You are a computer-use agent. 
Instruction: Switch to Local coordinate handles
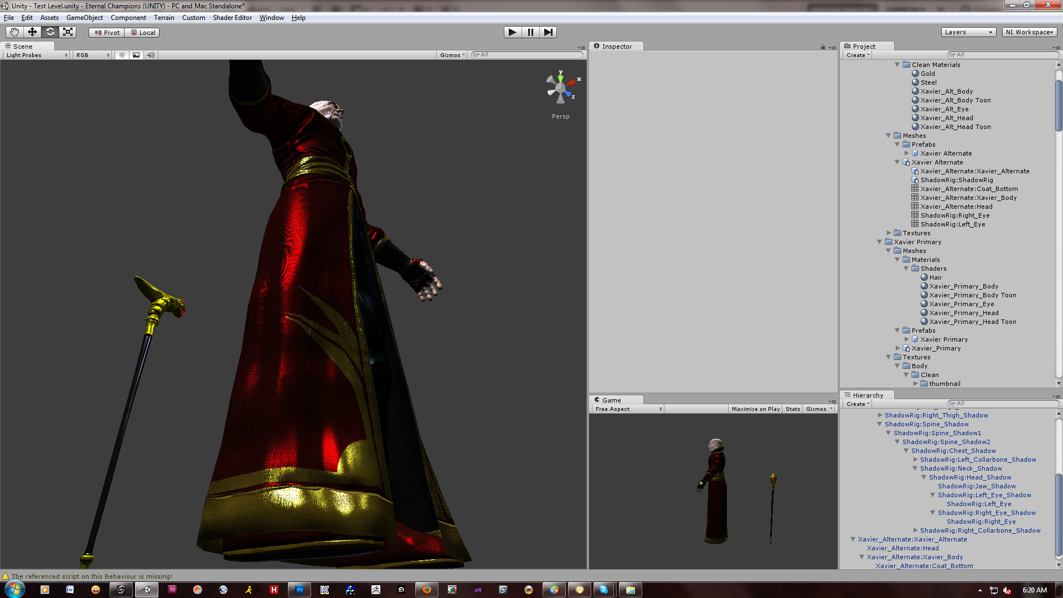[x=142, y=32]
